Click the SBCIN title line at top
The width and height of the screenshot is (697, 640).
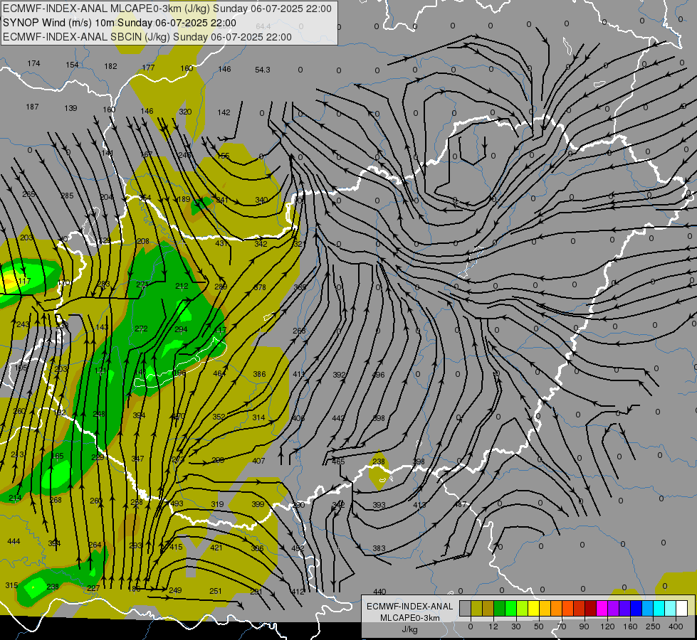[x=147, y=37]
